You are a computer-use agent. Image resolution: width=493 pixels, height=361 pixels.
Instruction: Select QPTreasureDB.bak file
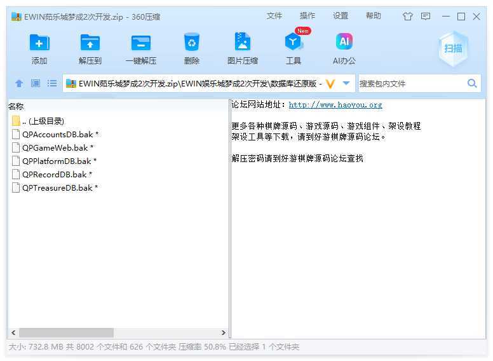pos(55,187)
